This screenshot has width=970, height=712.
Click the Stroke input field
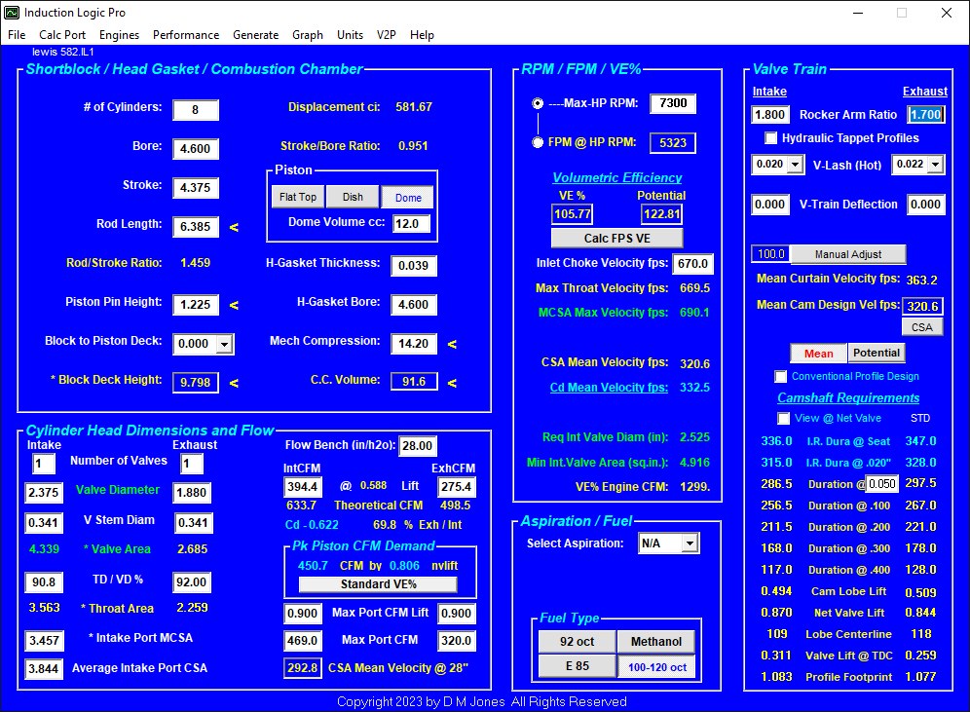[196, 187]
